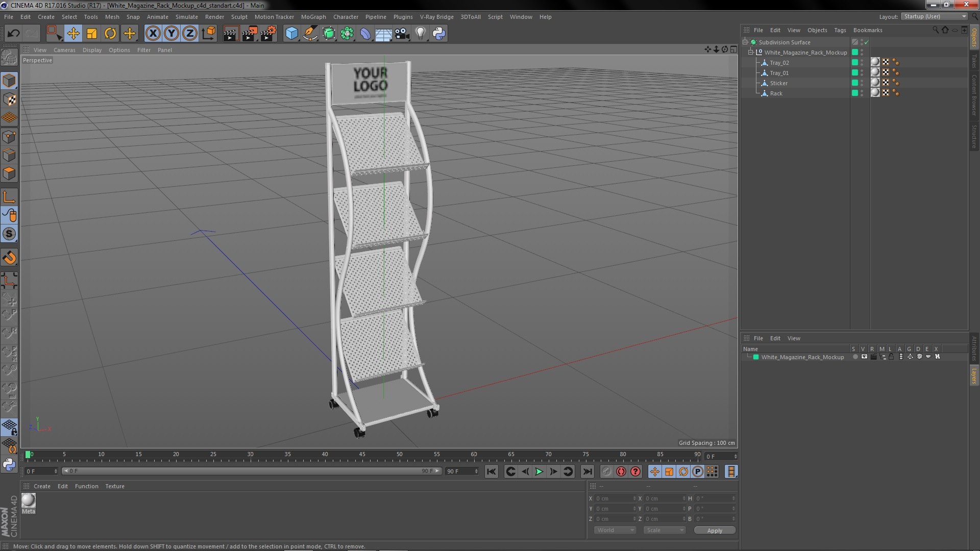The image size is (980, 551).
Task: Select the Meta material thumbnail
Action: [29, 500]
